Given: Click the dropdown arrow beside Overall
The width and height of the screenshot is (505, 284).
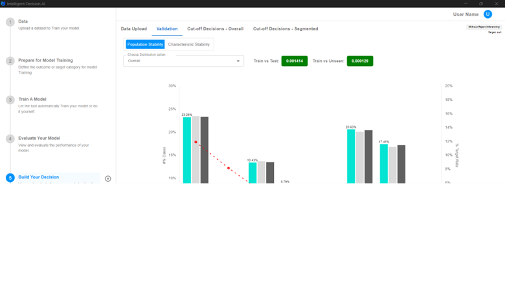Looking at the screenshot, I should tap(238, 61).
